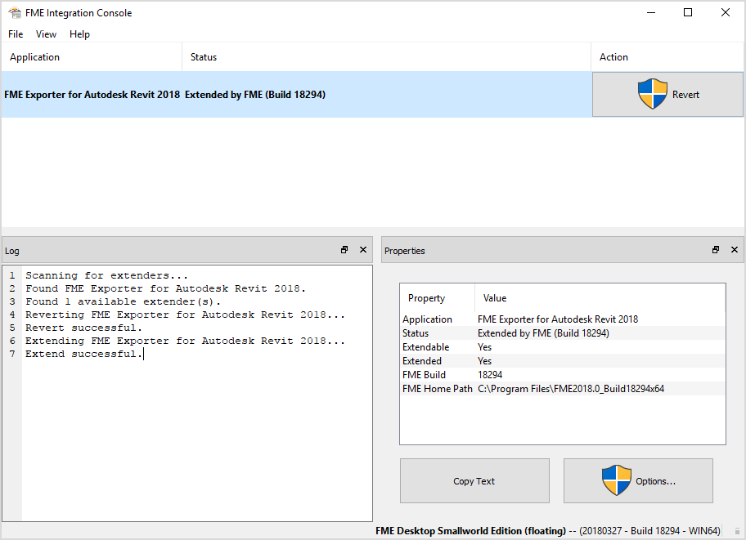The image size is (746, 540).
Task: Select the FME Build property row
Action: [x=562, y=375]
